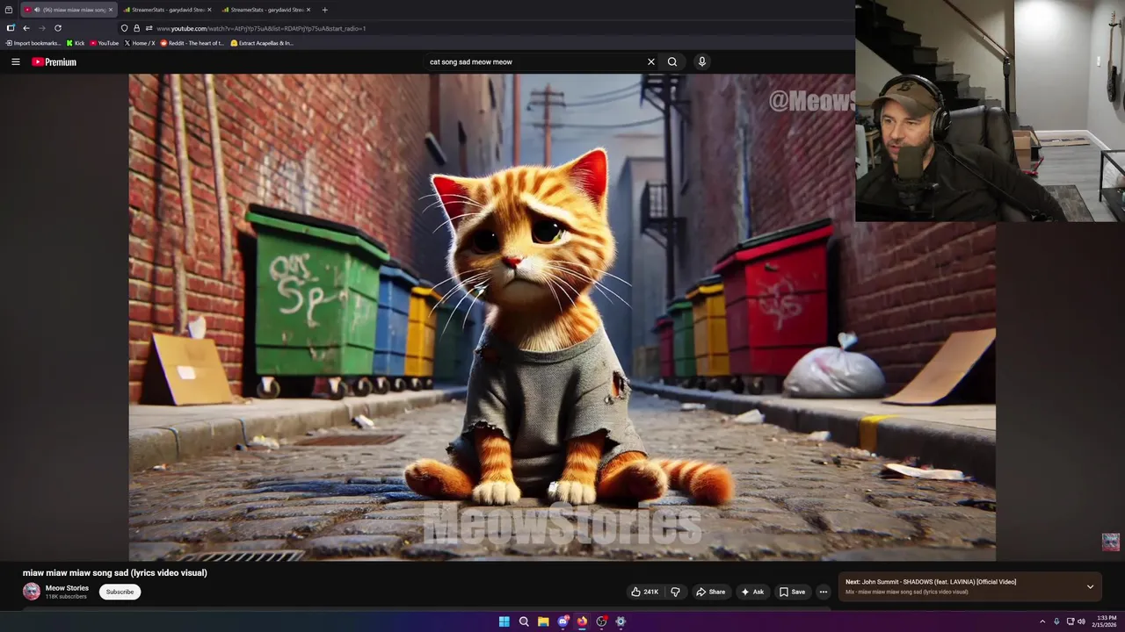Save the video to a playlist
Screen dimensions: 1125x632
(792, 592)
